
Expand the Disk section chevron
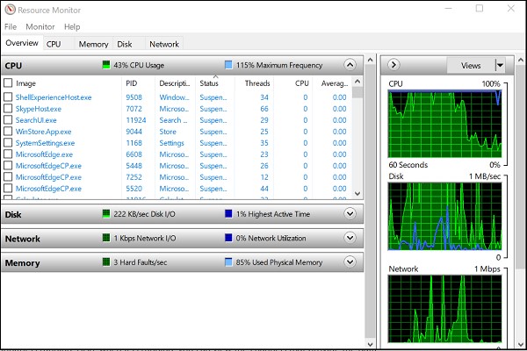[350, 214]
